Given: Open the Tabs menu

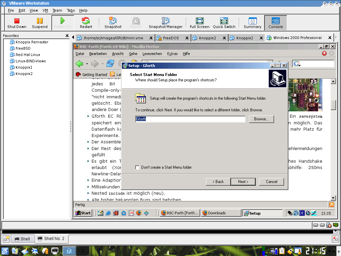Looking at the screenshot, I should [x=71, y=10].
